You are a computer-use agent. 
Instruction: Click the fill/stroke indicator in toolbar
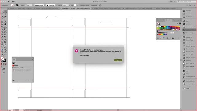[x=3, y=59]
